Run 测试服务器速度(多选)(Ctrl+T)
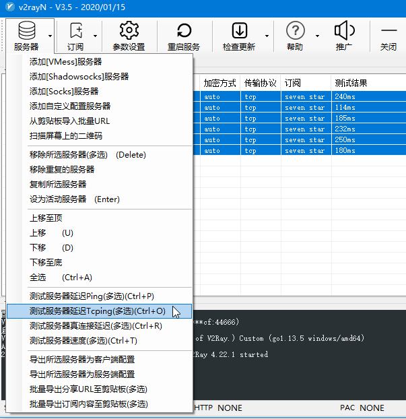 [100, 341]
